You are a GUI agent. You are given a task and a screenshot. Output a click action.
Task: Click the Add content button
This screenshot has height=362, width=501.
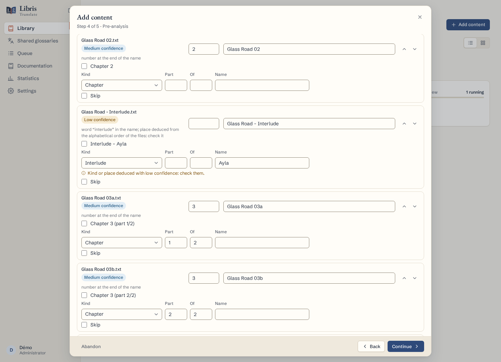point(468,25)
